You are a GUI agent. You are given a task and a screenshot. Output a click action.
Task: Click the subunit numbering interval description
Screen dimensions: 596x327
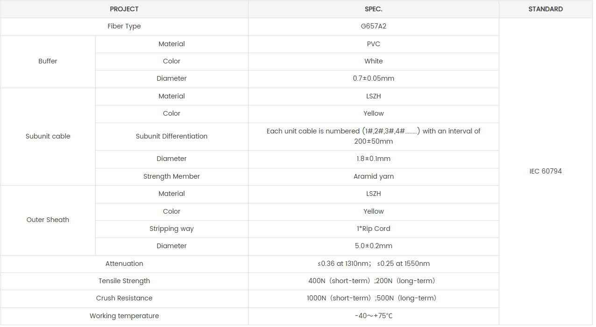click(373, 136)
